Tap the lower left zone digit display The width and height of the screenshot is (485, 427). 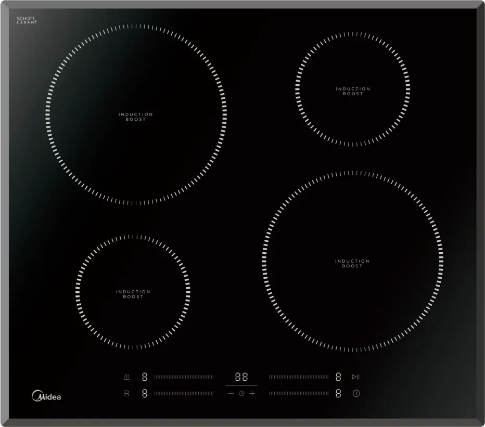[x=145, y=393]
